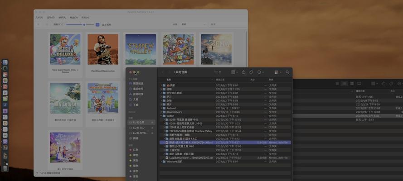Open the 文件(F) menu in Ryujinx
This screenshot has width=403, height=181.
tap(39, 18)
